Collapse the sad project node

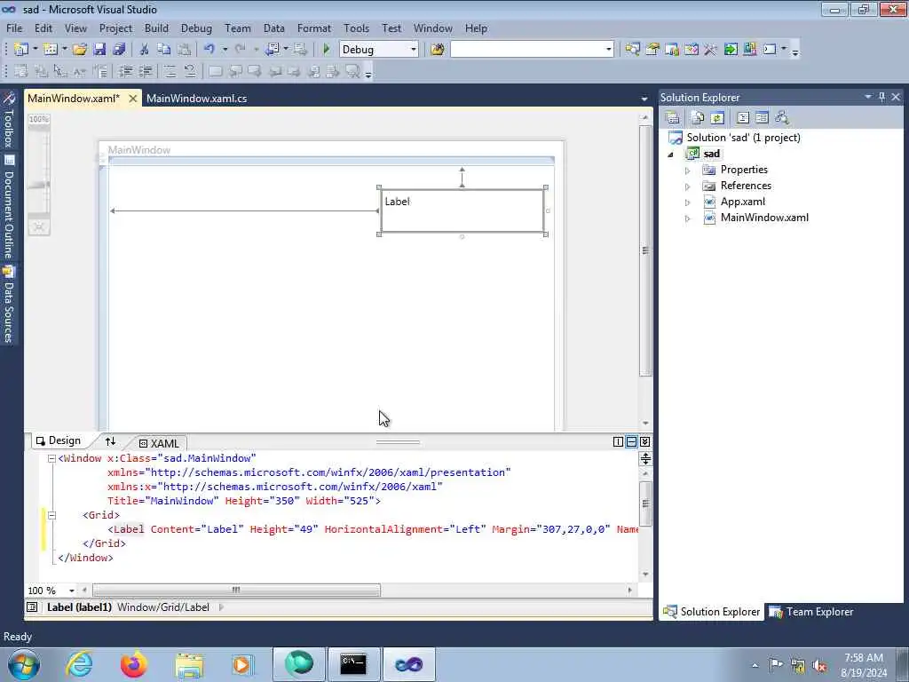pos(671,155)
